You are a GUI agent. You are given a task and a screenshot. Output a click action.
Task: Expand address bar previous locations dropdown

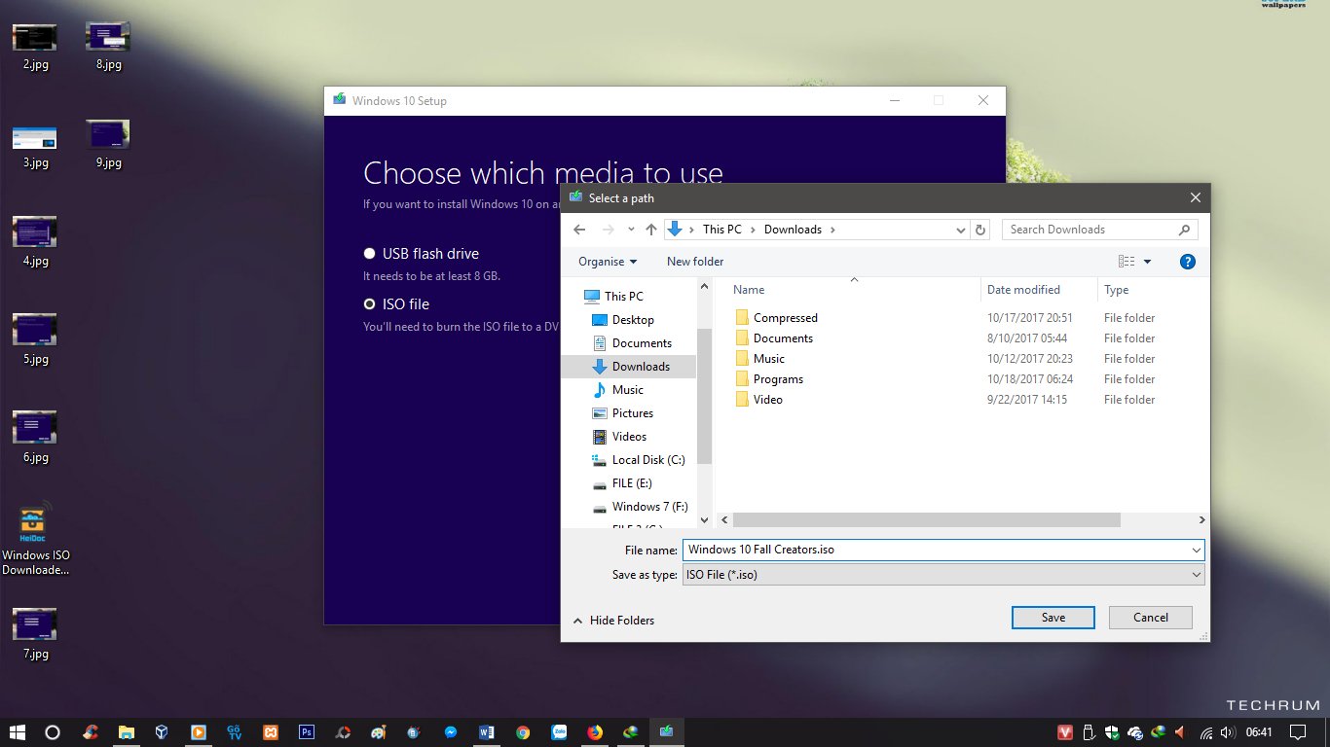(961, 230)
